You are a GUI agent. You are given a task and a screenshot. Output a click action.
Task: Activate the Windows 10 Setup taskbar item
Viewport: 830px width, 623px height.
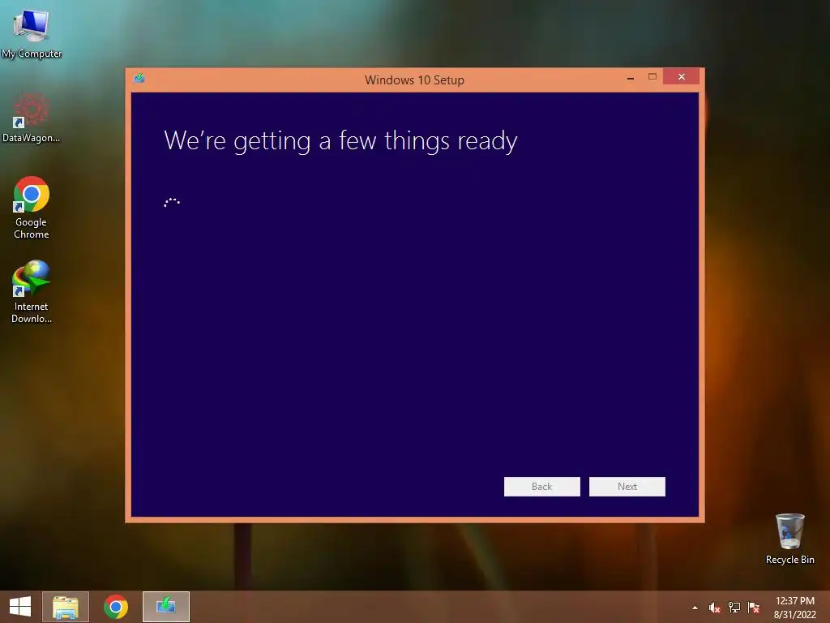point(165,607)
